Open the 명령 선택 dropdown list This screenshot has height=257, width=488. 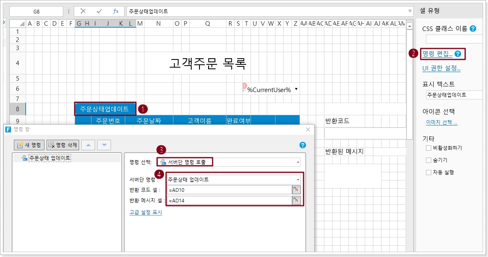click(298, 162)
